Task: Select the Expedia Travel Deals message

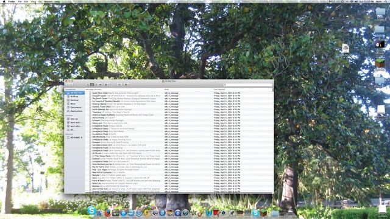Action: click(x=179, y=107)
